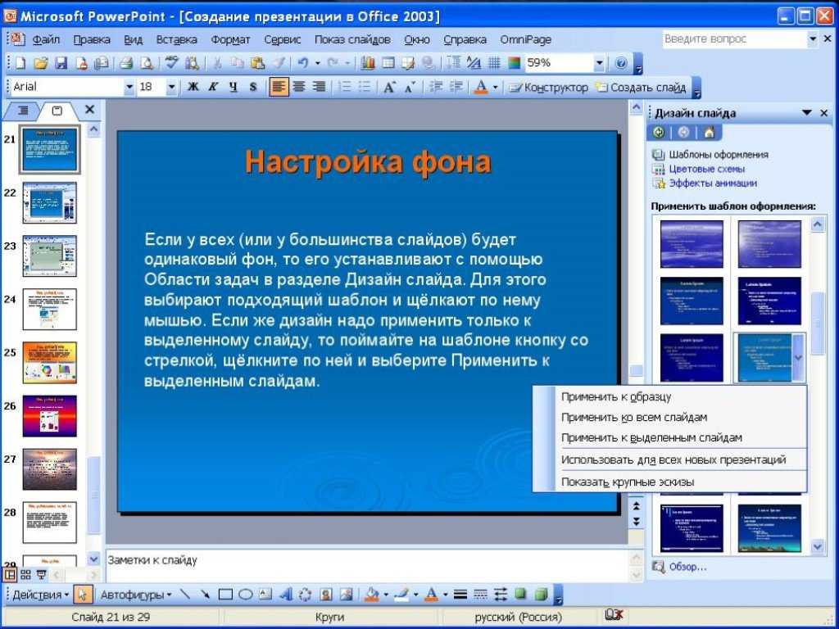Toggle bold formatting (Ж)
The height and width of the screenshot is (629, 839).
coord(193,87)
